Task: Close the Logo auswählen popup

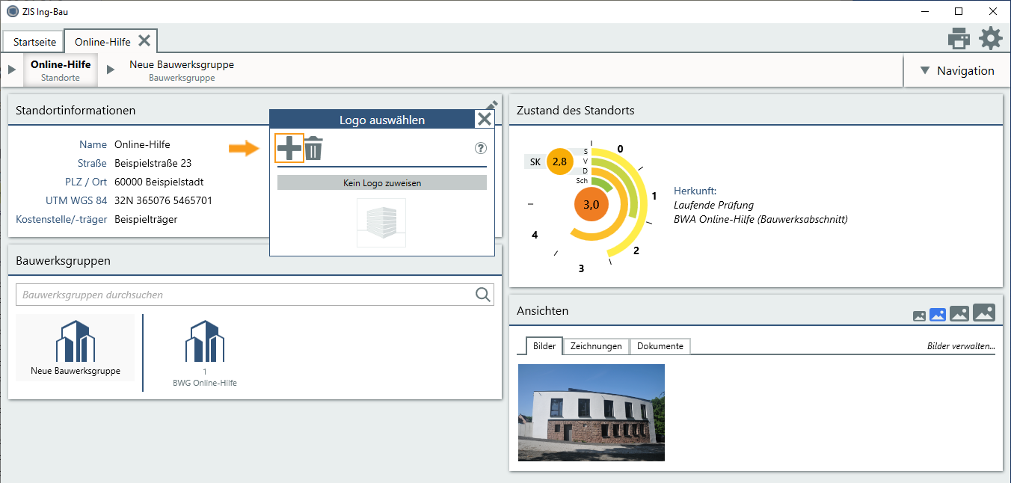Action: coord(485,119)
